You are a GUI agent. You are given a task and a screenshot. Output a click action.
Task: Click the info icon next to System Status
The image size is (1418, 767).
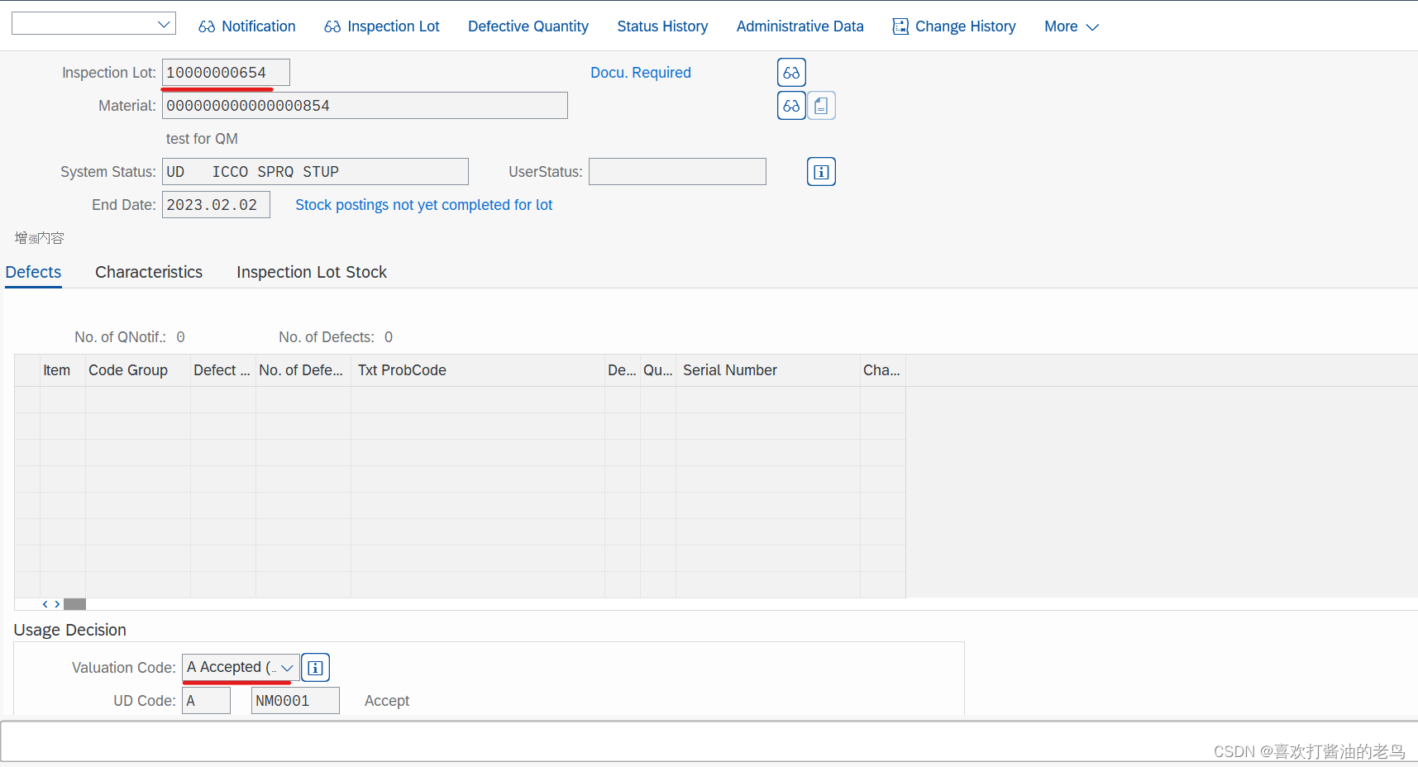point(820,171)
